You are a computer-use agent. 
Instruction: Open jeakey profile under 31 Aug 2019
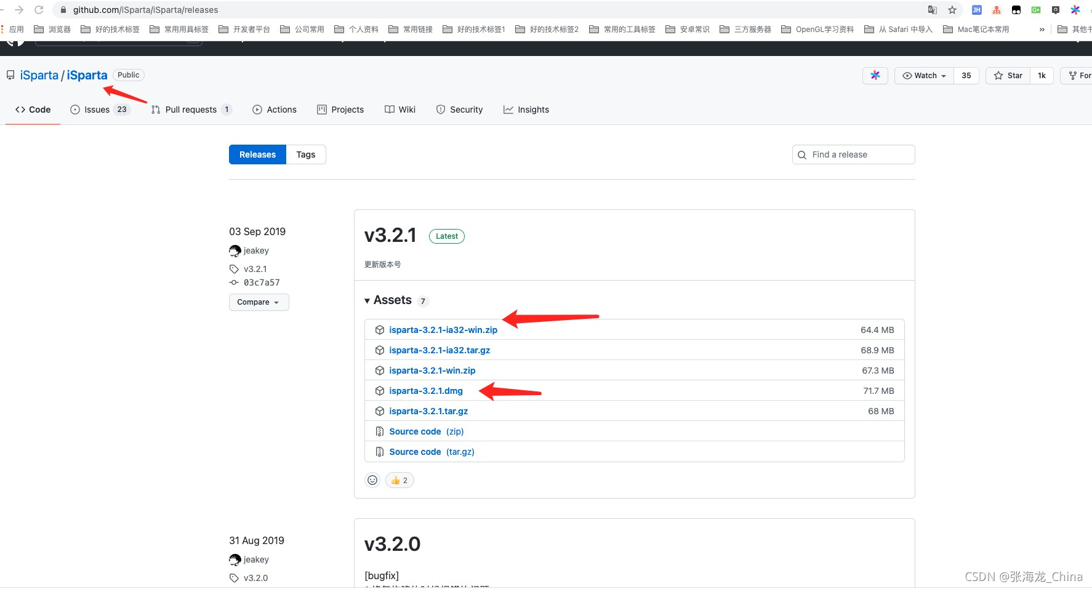[x=256, y=559]
